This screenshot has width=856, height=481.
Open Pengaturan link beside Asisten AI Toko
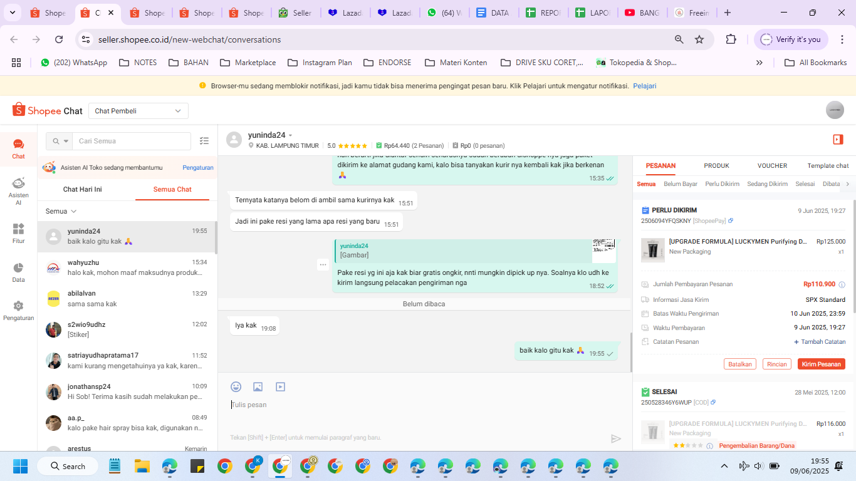[198, 168]
